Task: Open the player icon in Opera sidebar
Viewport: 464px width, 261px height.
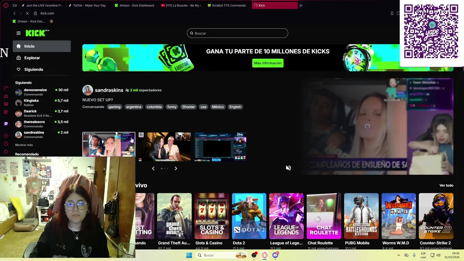Action: click(6, 136)
